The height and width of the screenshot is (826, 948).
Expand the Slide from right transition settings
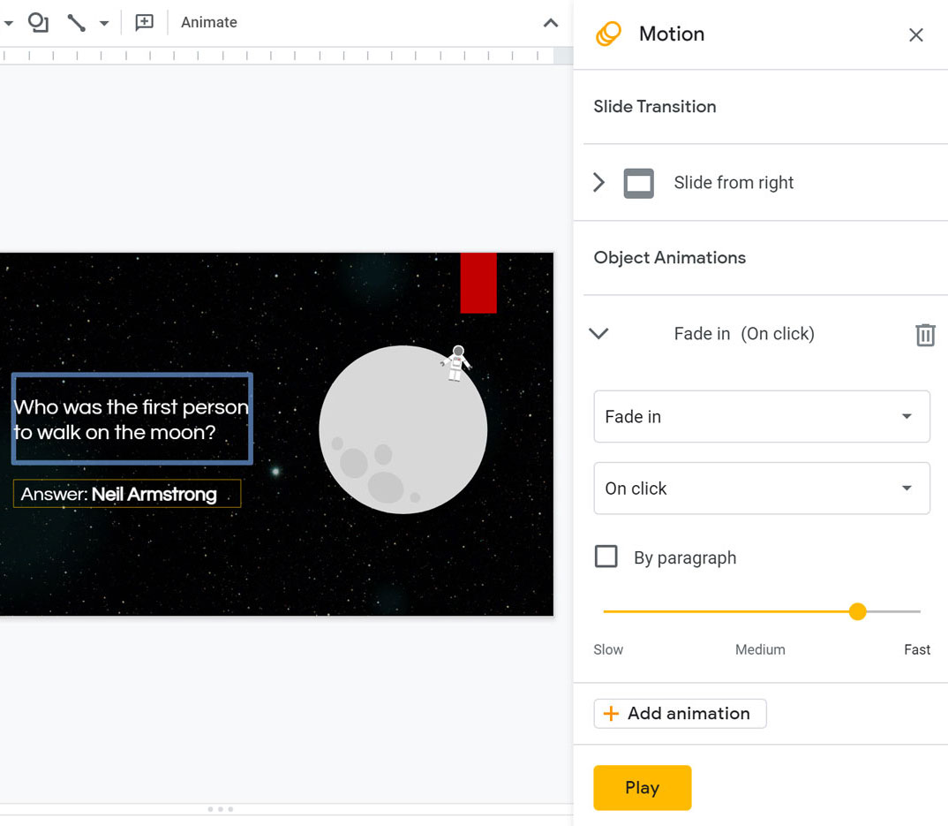598,183
